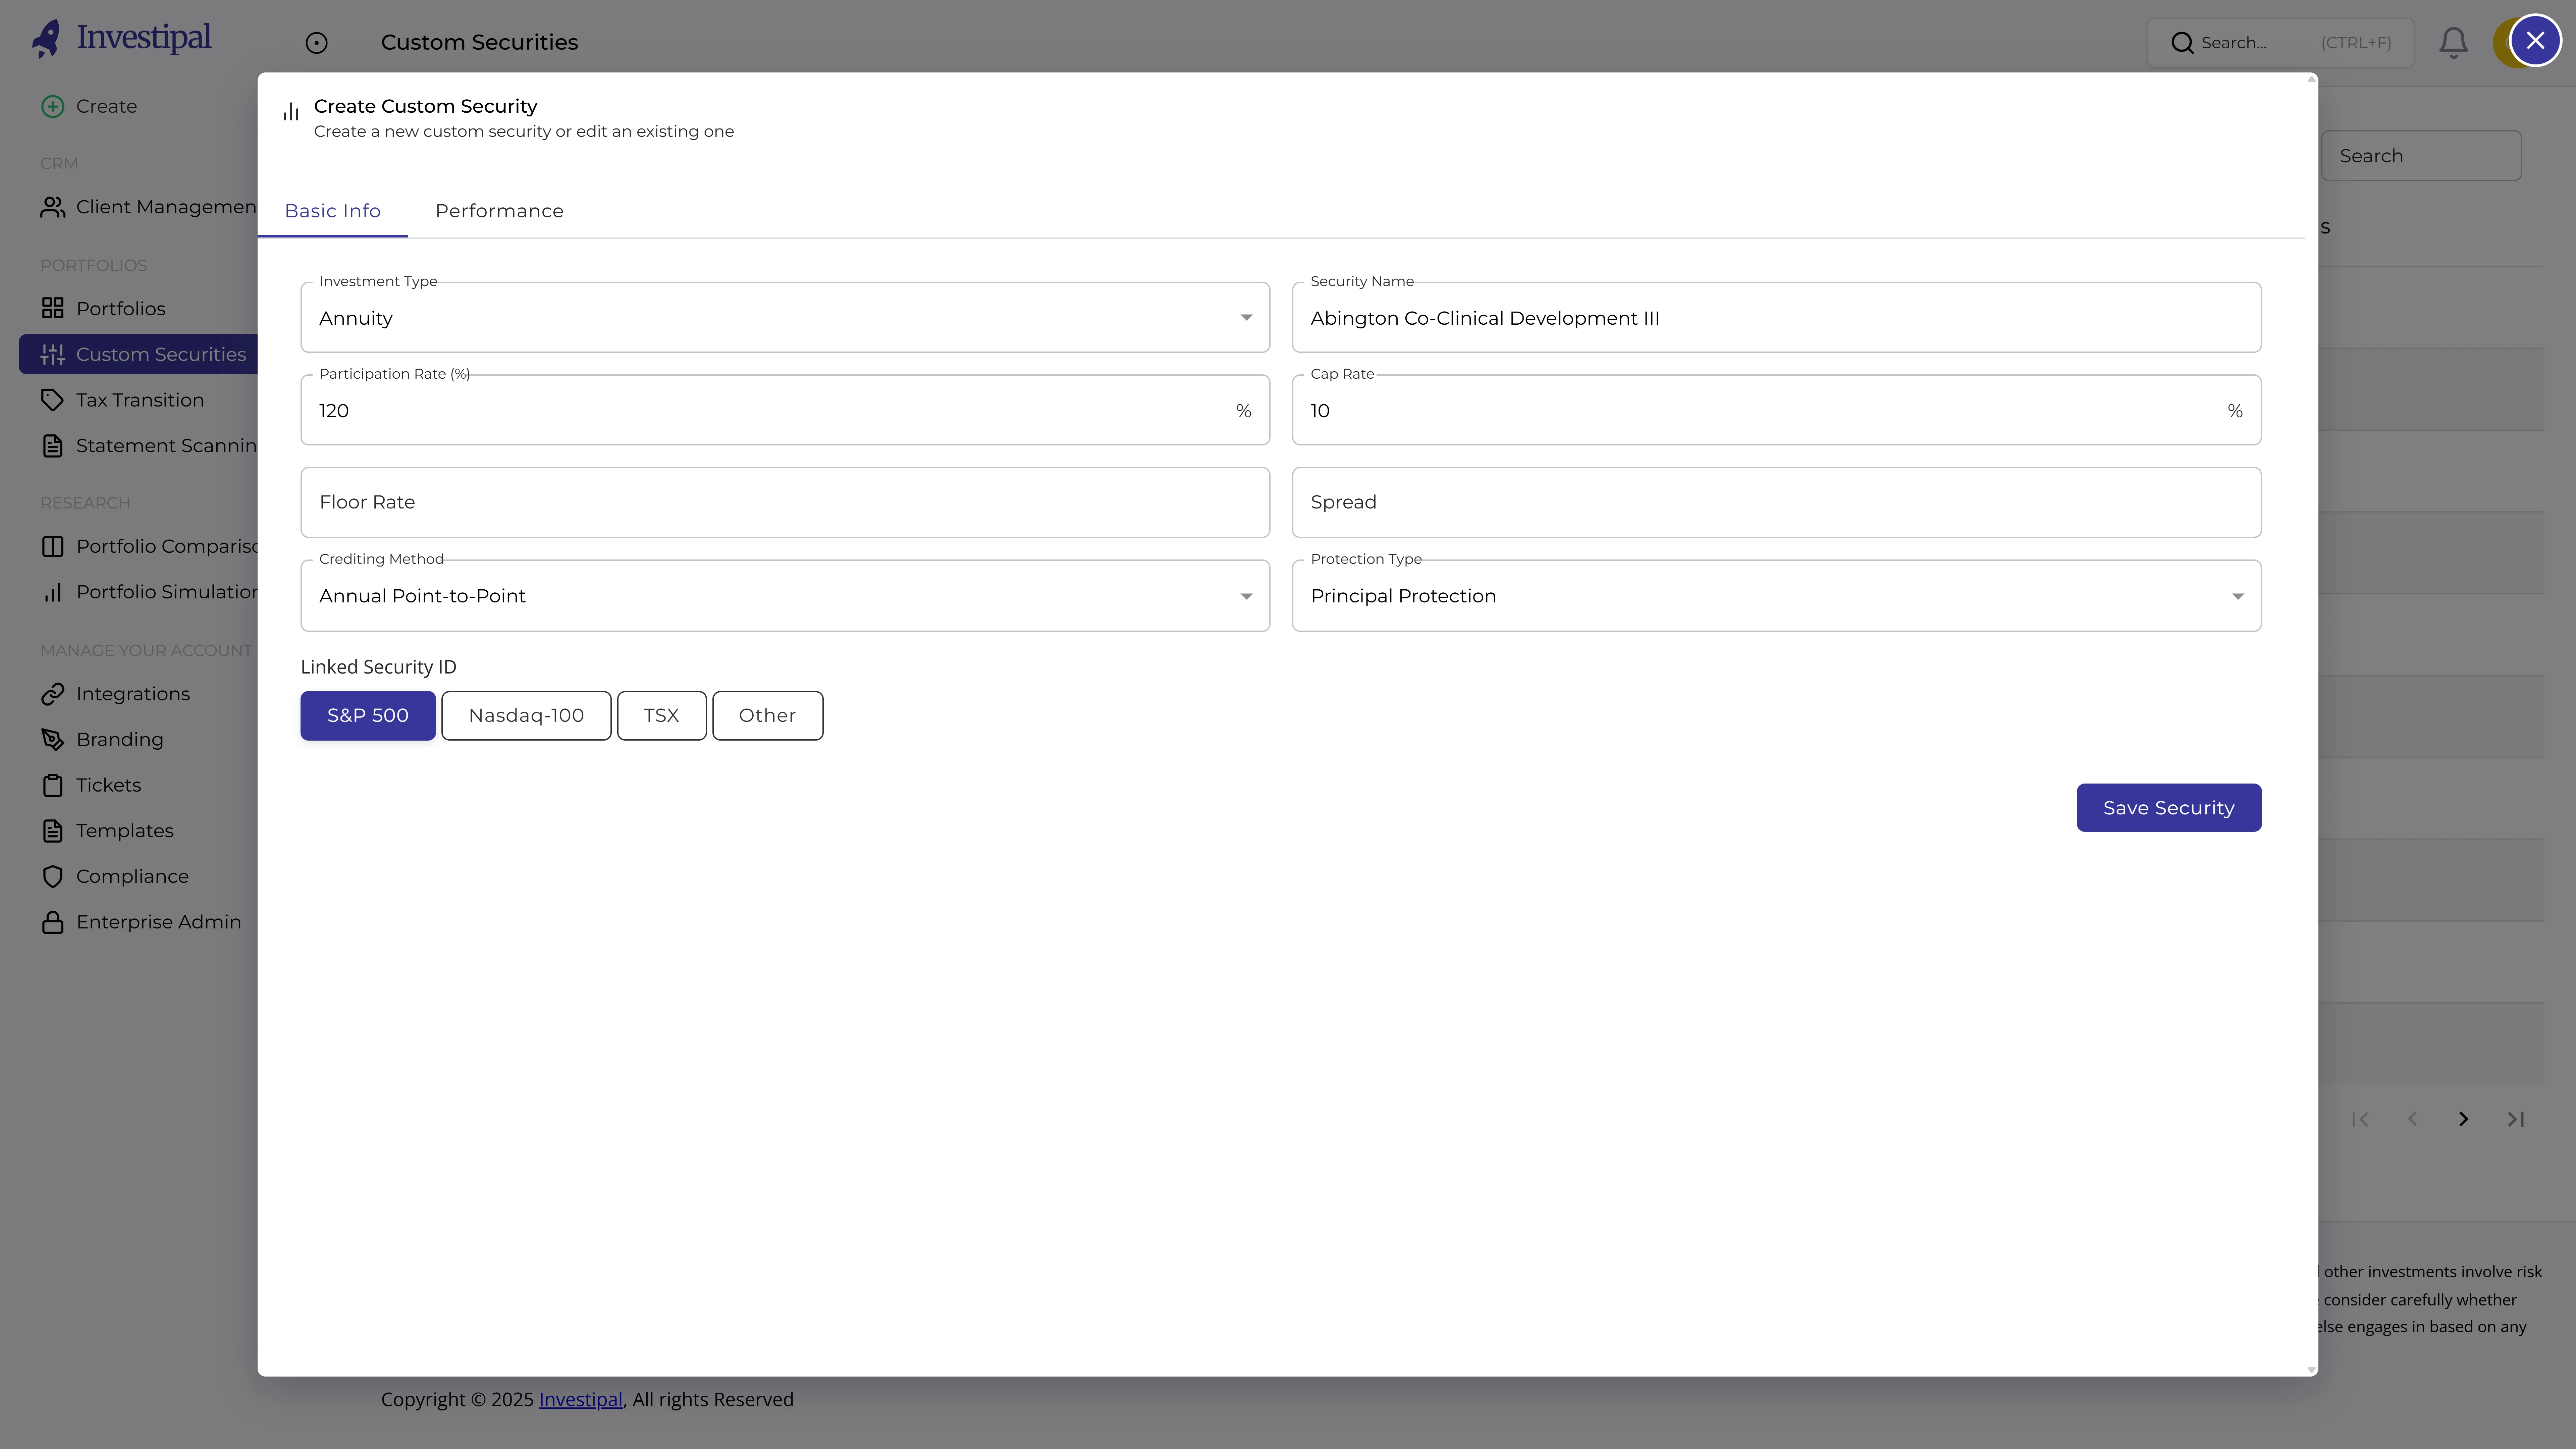This screenshot has height=1449, width=2576.
Task: Open the Crediting Method dropdown
Action: pos(785,596)
